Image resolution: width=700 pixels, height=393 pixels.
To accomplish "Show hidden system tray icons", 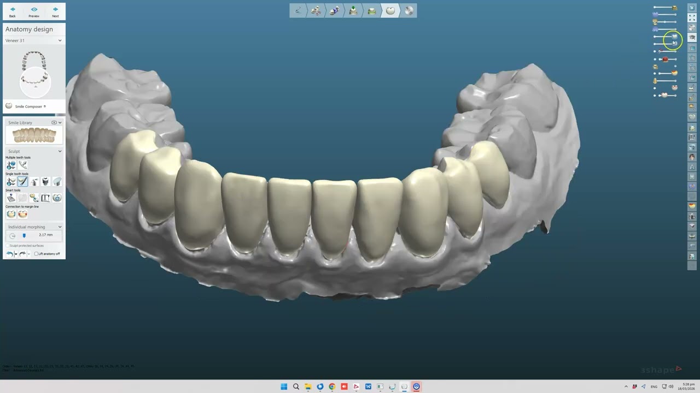I will point(626,386).
